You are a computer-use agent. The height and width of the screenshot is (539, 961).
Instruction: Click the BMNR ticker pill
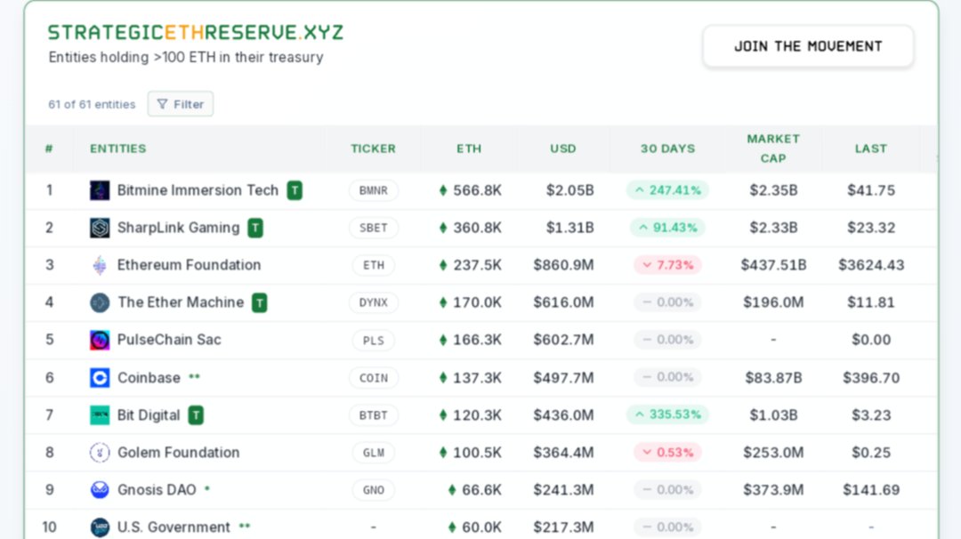pyautogui.click(x=373, y=190)
